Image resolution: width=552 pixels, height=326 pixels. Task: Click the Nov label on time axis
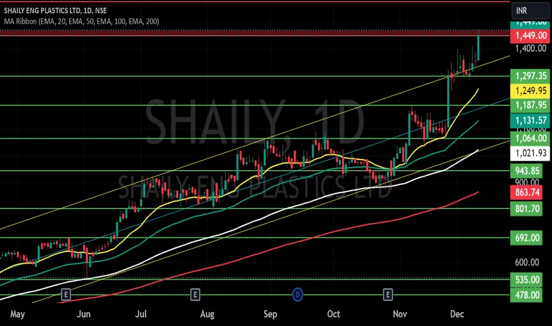click(400, 314)
